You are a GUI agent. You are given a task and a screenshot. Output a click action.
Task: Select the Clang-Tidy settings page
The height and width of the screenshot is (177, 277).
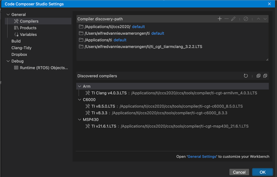point(21,48)
